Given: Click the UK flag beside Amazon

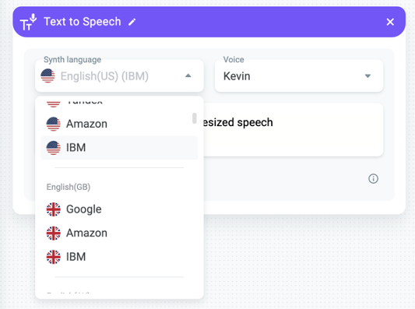Looking at the screenshot, I should tap(54, 233).
